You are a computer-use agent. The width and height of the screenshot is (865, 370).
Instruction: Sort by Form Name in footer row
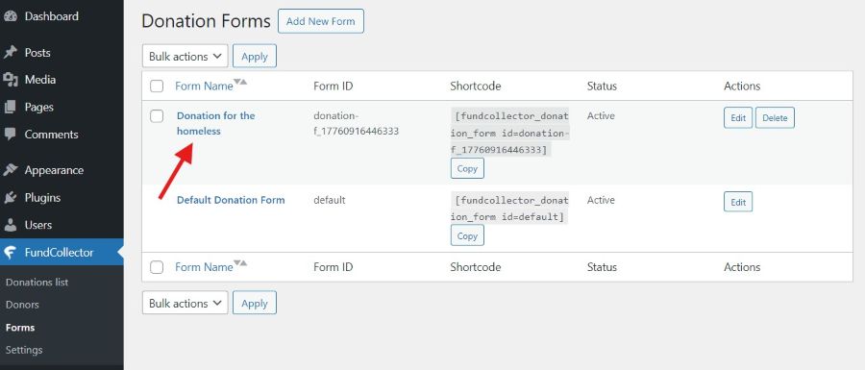[x=240, y=263]
